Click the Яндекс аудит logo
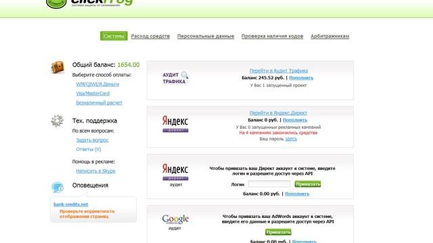The width and height of the screenshot is (433, 243). pos(175,175)
